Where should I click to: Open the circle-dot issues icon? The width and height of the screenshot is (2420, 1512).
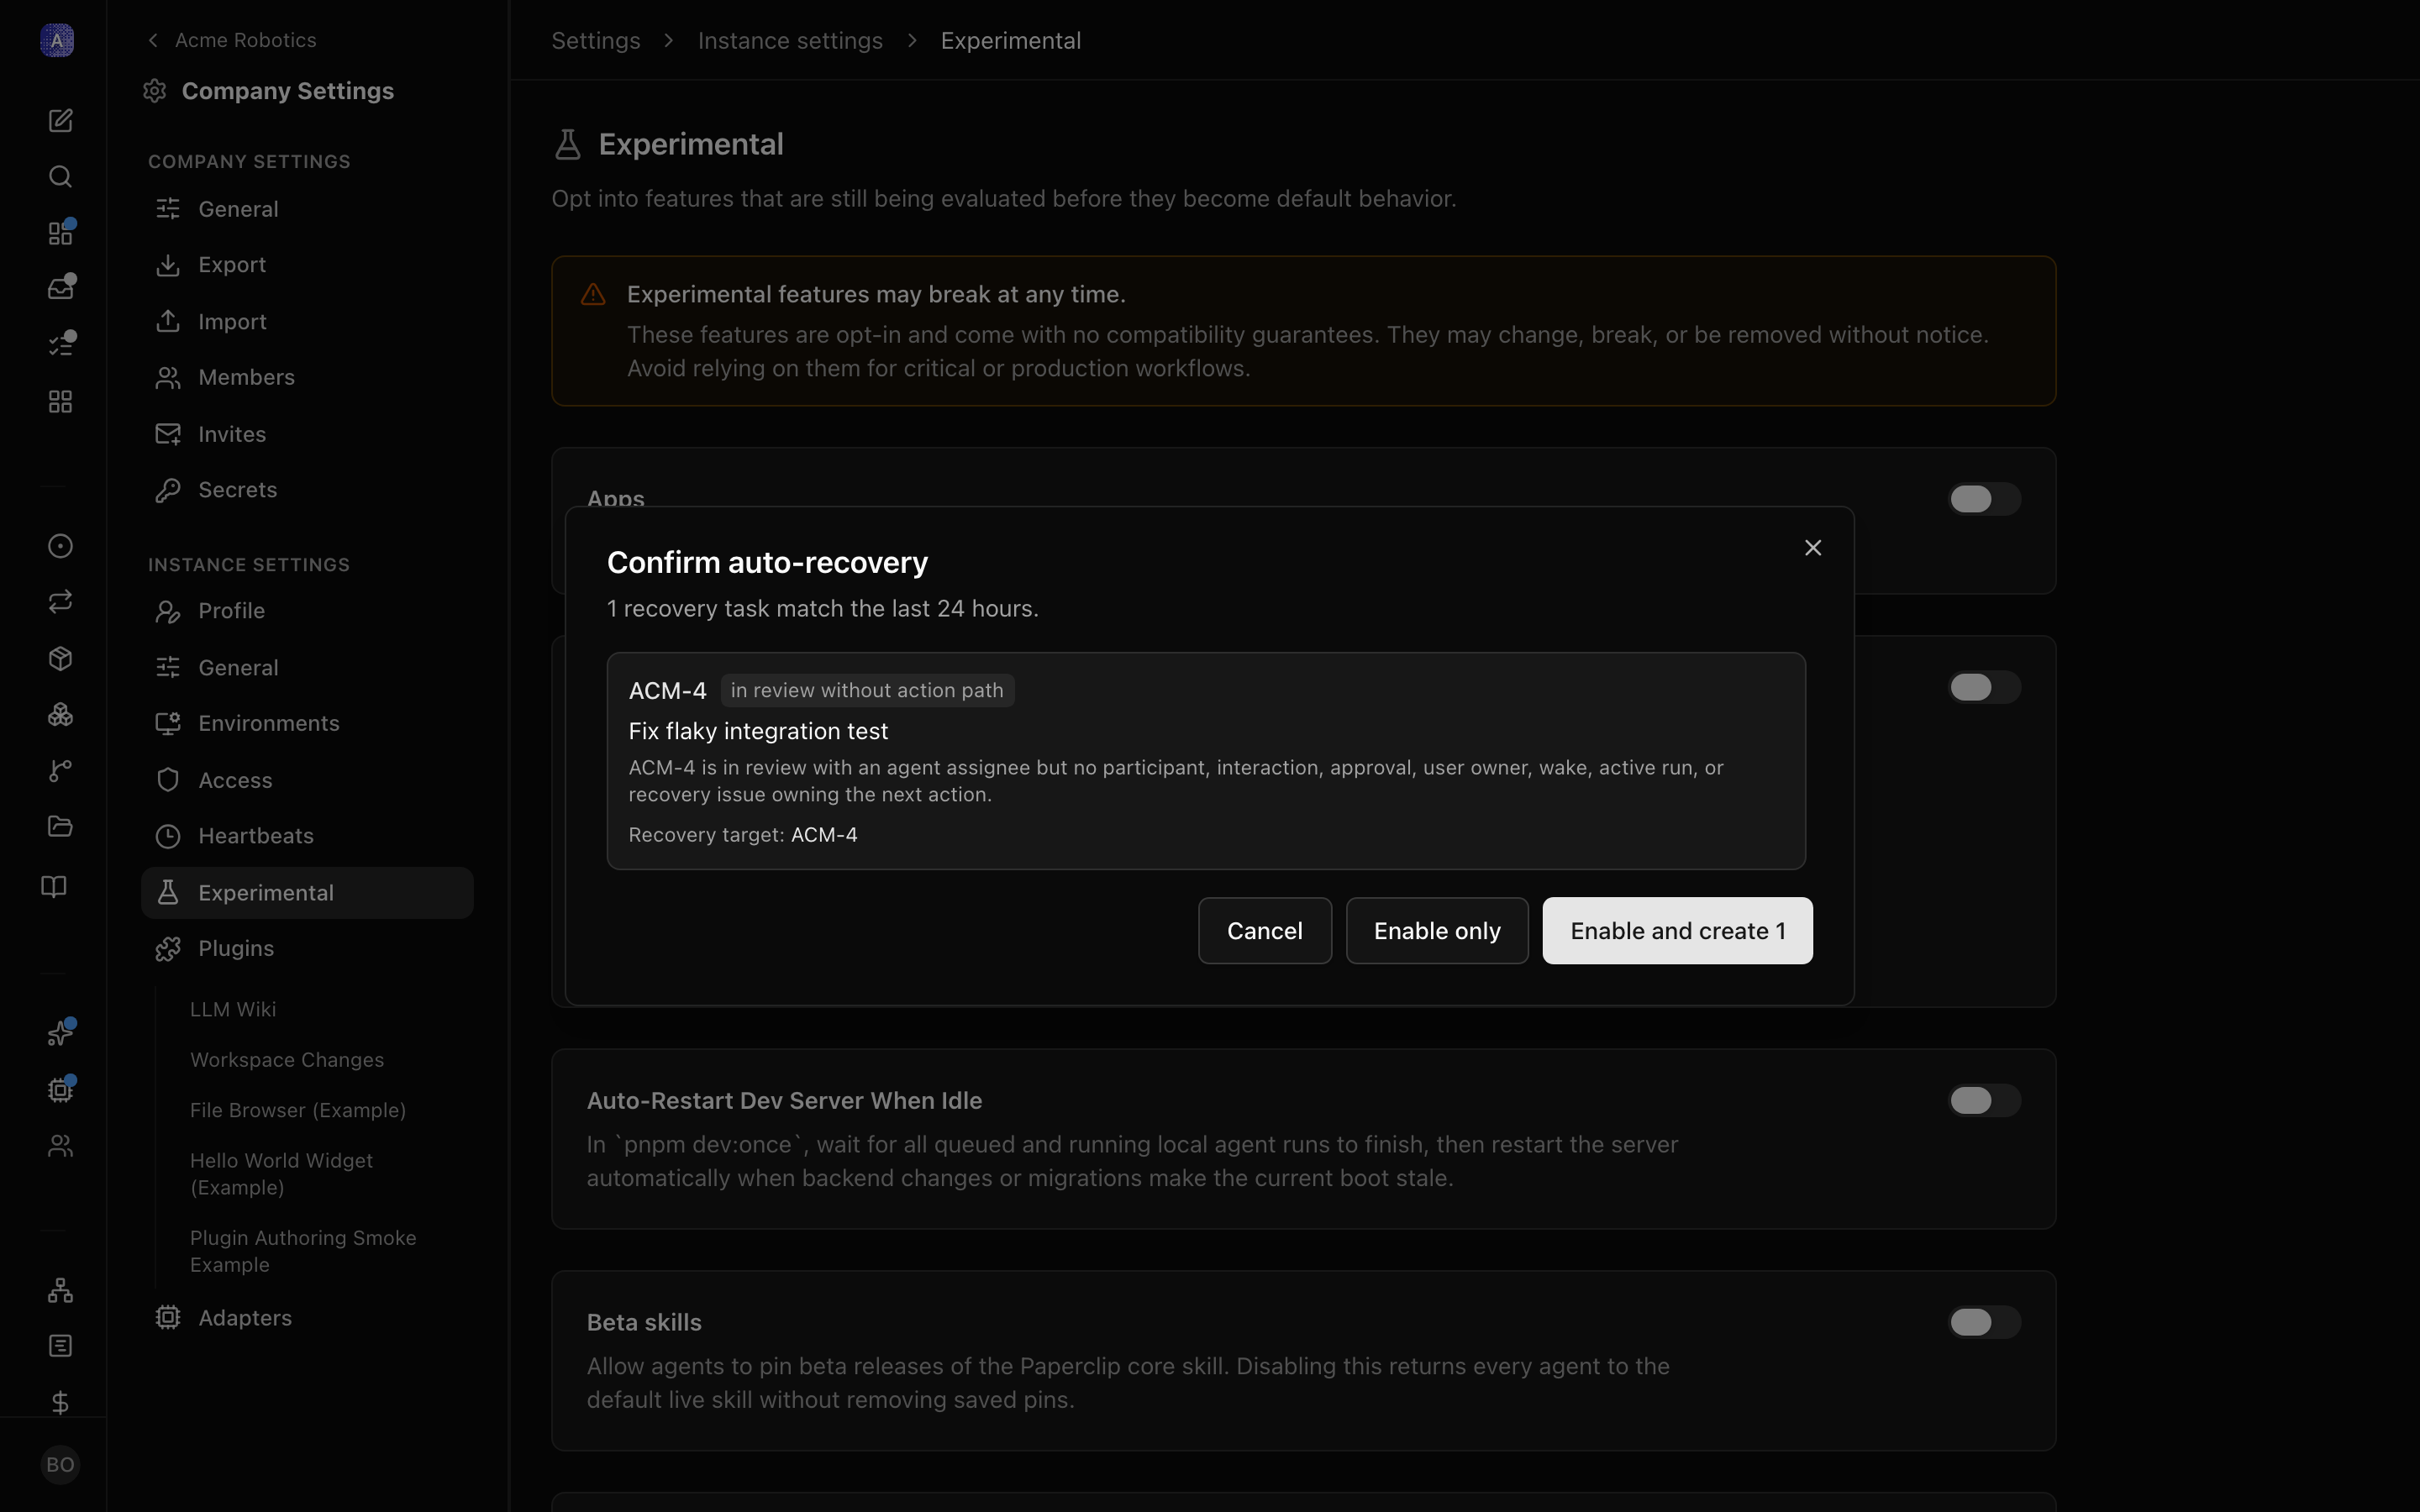click(x=60, y=546)
